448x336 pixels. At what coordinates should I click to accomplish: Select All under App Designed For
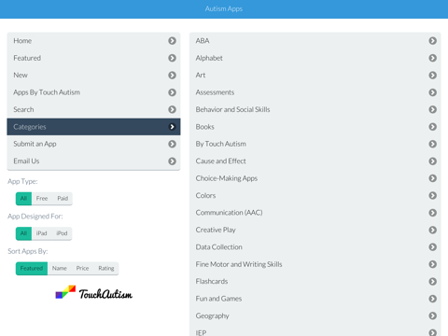(23, 233)
